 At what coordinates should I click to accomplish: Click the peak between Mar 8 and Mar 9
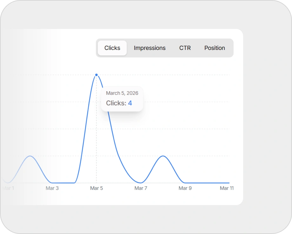[163, 156]
